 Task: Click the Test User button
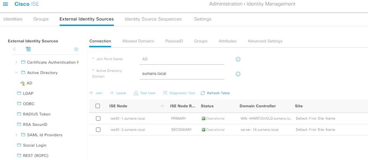pyautogui.click(x=145, y=93)
